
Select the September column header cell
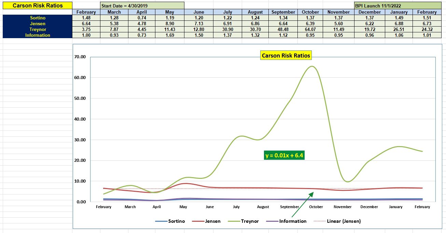pyautogui.click(x=283, y=12)
